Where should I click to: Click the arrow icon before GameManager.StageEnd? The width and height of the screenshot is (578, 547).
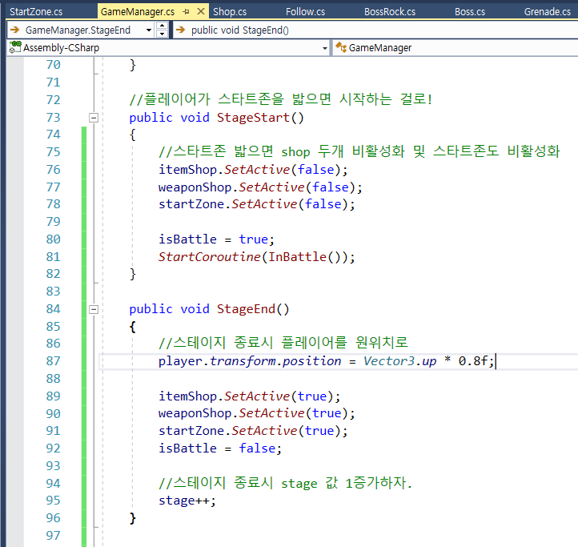[x=14, y=30]
